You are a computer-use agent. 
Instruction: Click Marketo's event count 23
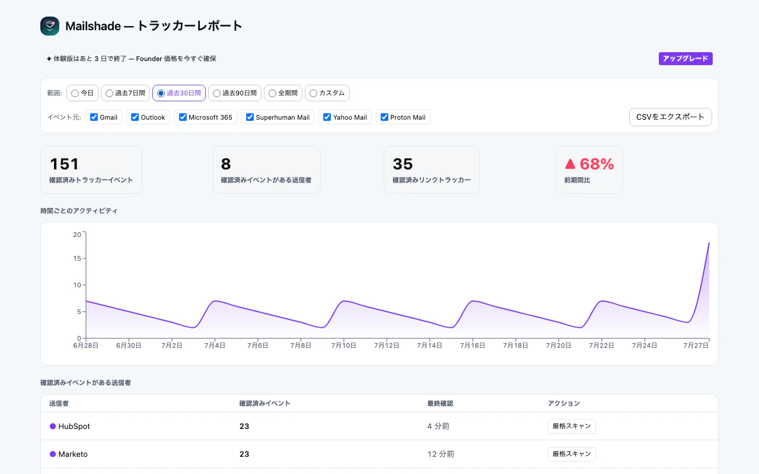coord(244,454)
